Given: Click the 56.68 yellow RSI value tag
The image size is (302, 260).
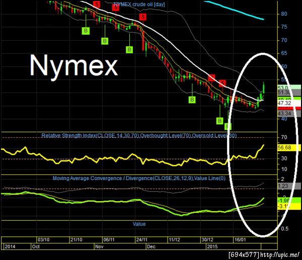Looking at the screenshot, I should [x=289, y=148].
